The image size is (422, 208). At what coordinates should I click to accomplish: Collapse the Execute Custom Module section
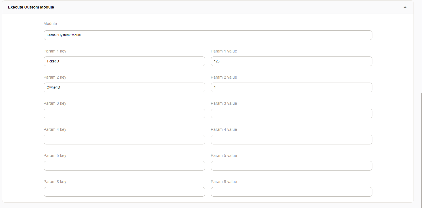click(405, 7)
